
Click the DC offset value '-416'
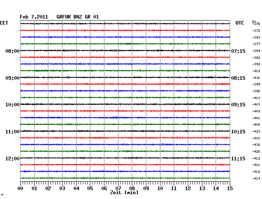tap(256, 172)
